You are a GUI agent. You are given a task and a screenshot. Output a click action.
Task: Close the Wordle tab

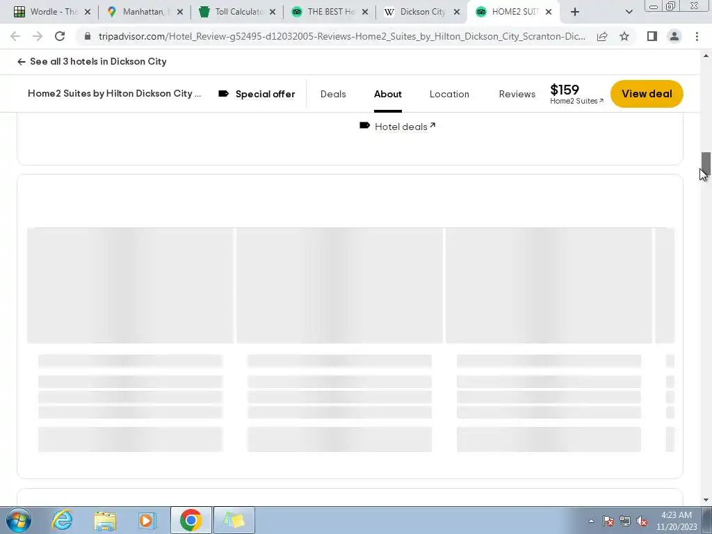tap(88, 12)
